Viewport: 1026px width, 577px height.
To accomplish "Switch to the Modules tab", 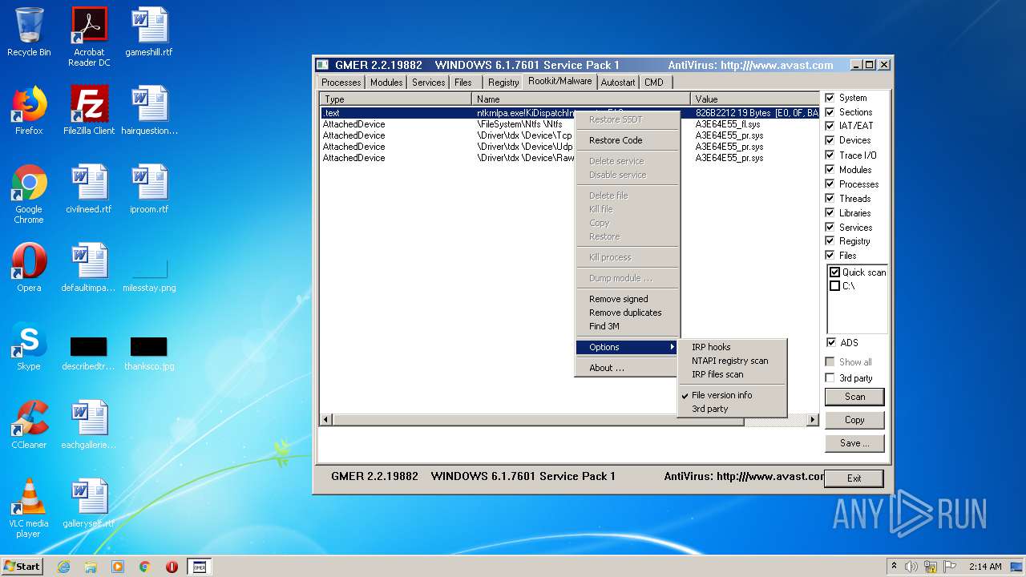I will coord(386,83).
